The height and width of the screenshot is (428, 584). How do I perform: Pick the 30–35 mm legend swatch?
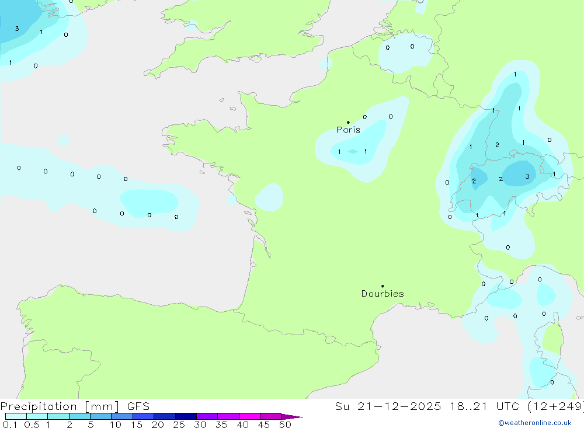click(207, 416)
